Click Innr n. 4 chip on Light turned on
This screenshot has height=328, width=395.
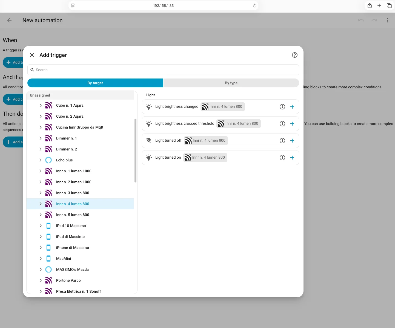click(205, 158)
